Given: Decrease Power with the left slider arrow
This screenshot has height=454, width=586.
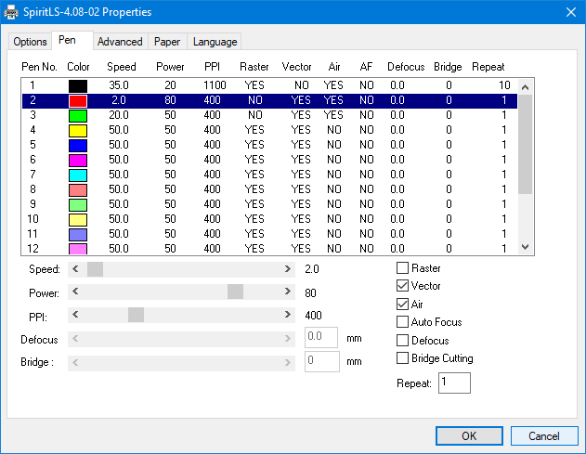Looking at the screenshot, I should pos(75,292).
